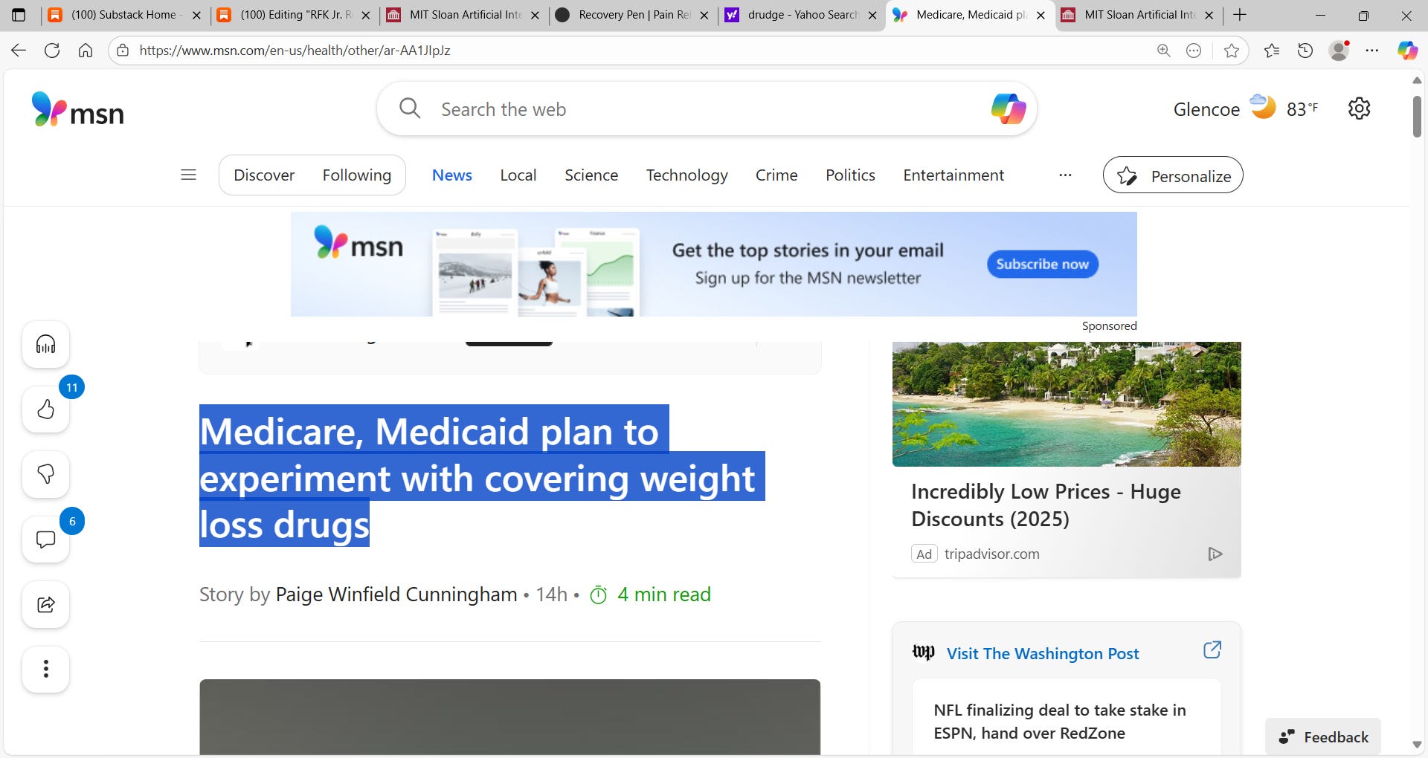Click the MSN logo at top left
Screen dimensions: 1428x758
point(78,110)
